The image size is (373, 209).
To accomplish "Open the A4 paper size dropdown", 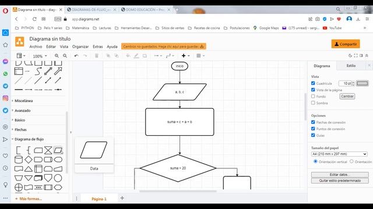I will [x=339, y=154].
